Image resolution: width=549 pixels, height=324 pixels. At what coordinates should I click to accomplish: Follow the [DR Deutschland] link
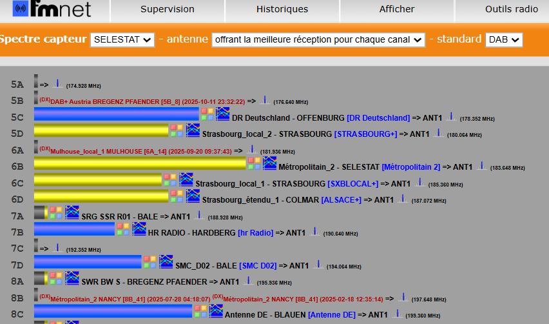[x=378, y=118]
